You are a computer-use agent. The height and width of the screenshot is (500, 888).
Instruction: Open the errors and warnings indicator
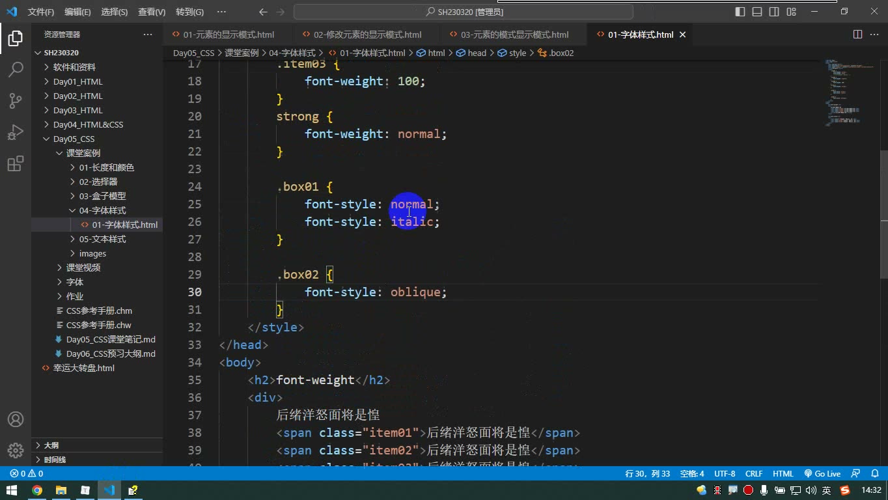tap(27, 474)
